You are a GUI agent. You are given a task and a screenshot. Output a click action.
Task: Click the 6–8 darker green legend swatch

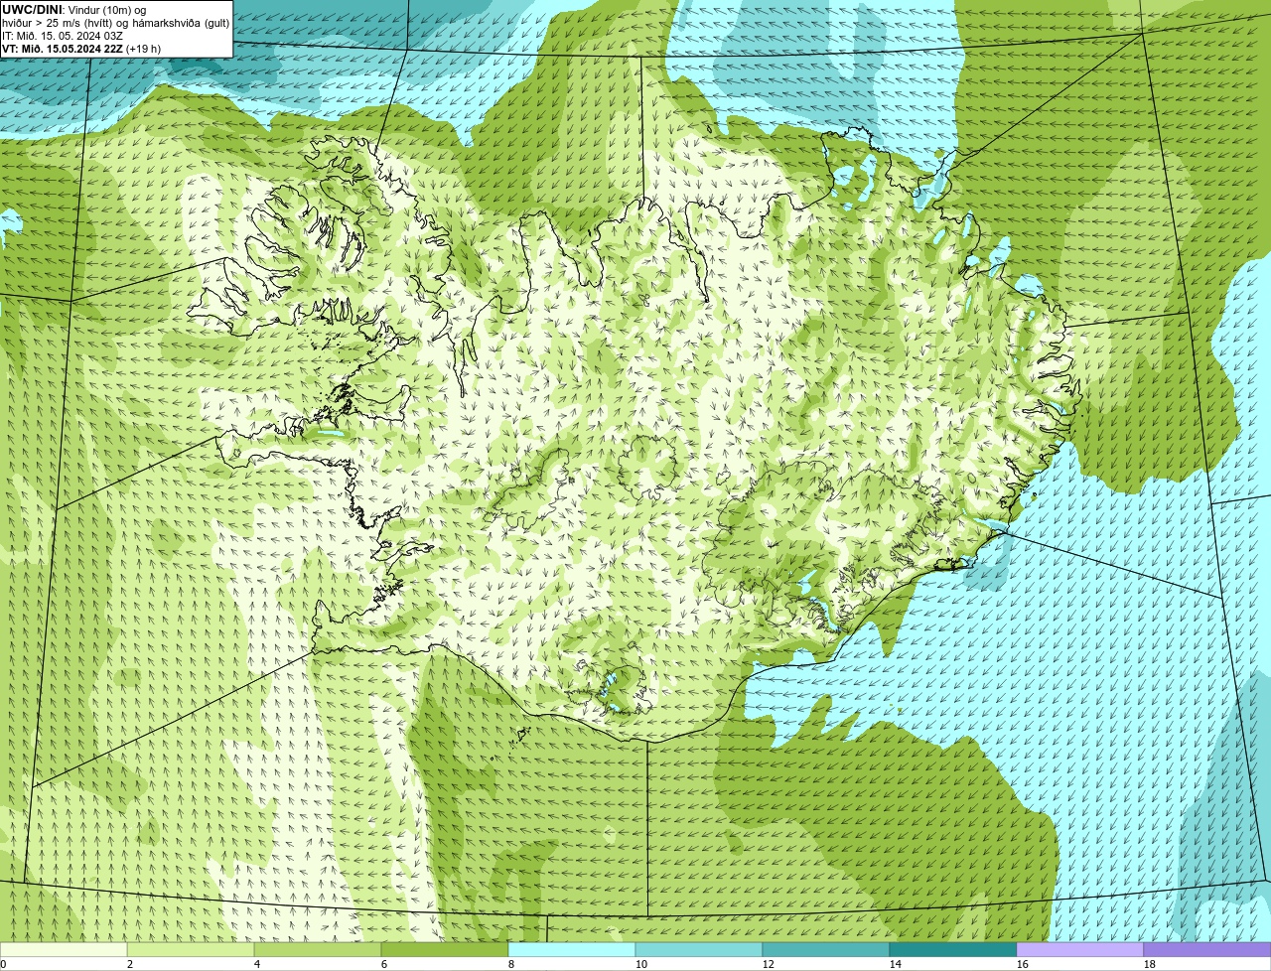(x=445, y=950)
